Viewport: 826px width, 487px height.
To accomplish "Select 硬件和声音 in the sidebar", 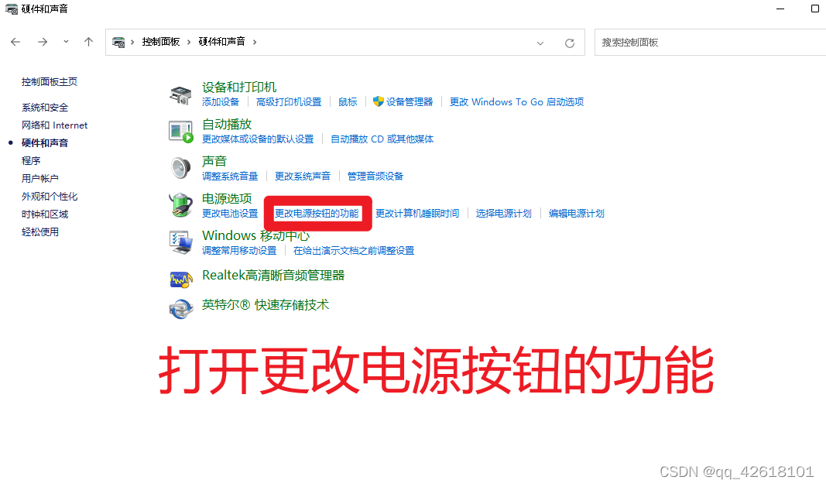I will (x=45, y=142).
